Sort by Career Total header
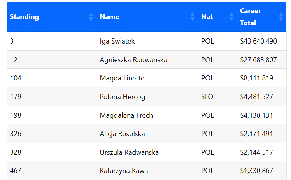 250,17
